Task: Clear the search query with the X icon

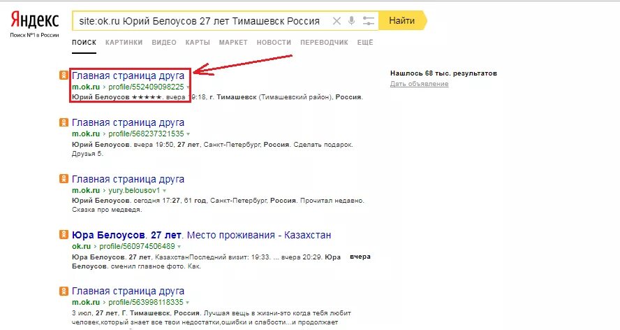Action: pos(337,21)
